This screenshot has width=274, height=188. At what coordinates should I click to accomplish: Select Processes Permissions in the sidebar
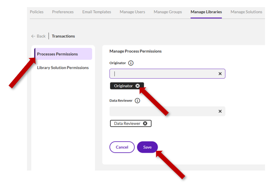pyautogui.click(x=57, y=54)
